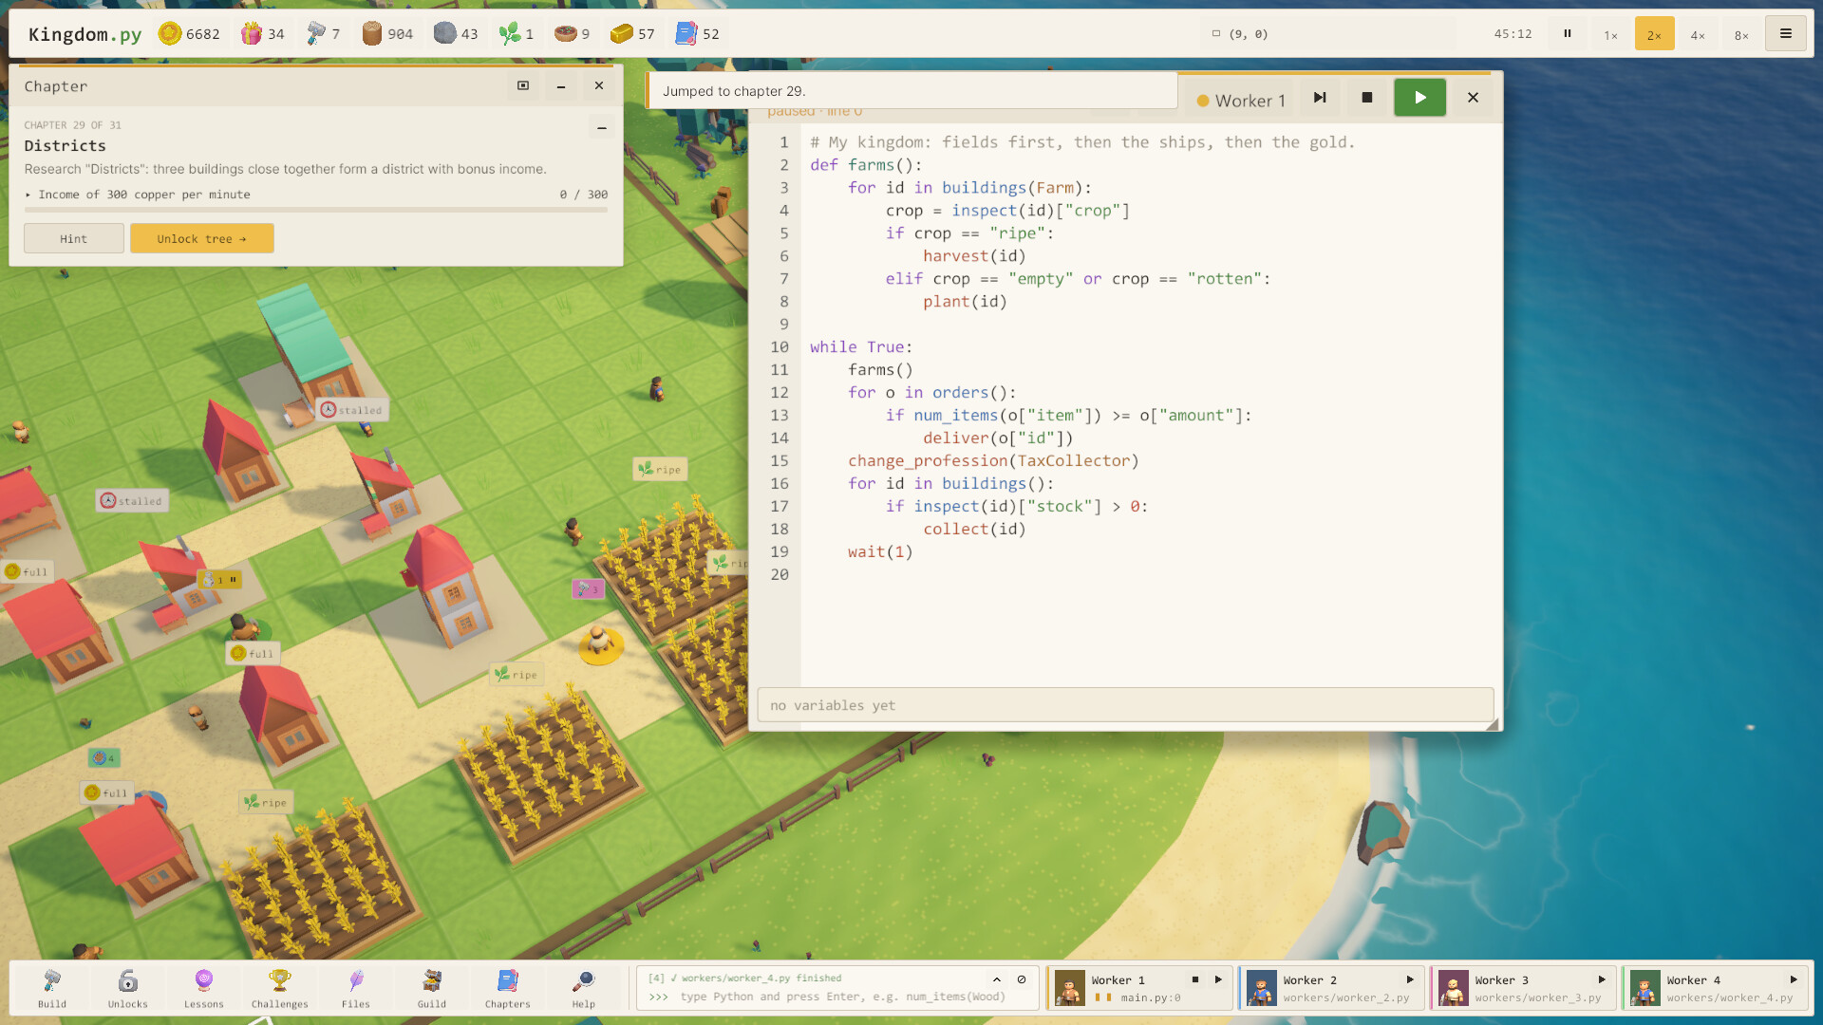This screenshot has width=1823, height=1025.
Task: Expand the console output log
Action: click(x=997, y=979)
